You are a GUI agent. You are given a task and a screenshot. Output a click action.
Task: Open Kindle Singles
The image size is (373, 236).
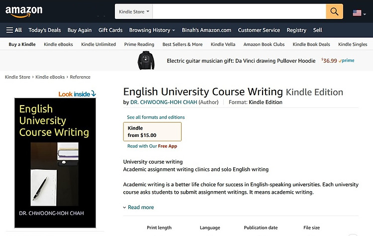[x=353, y=44]
